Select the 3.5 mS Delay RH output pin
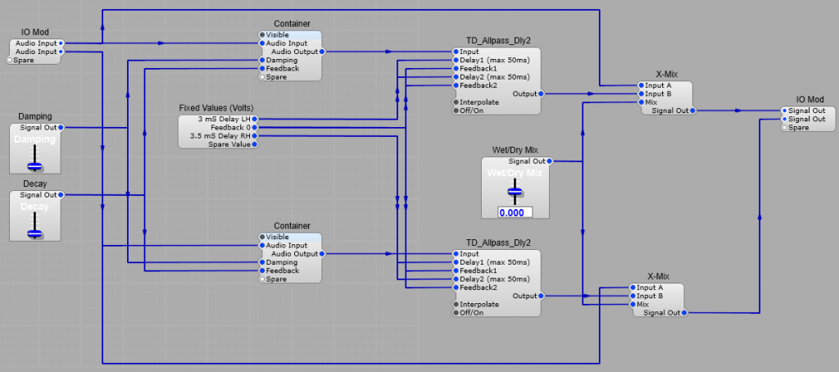This screenshot has height=372, width=839. [256, 136]
